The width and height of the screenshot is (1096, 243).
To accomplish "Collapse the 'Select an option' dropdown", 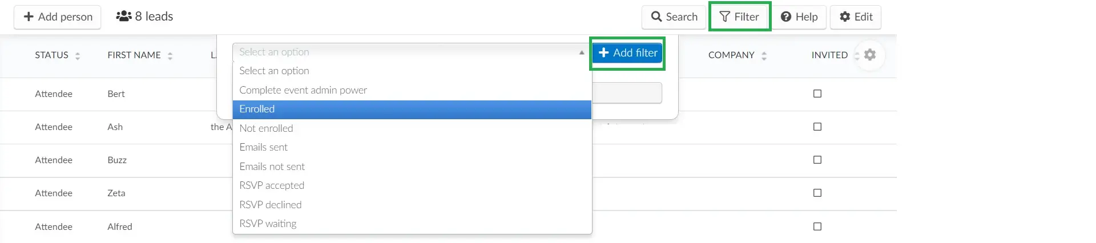I will (x=412, y=52).
